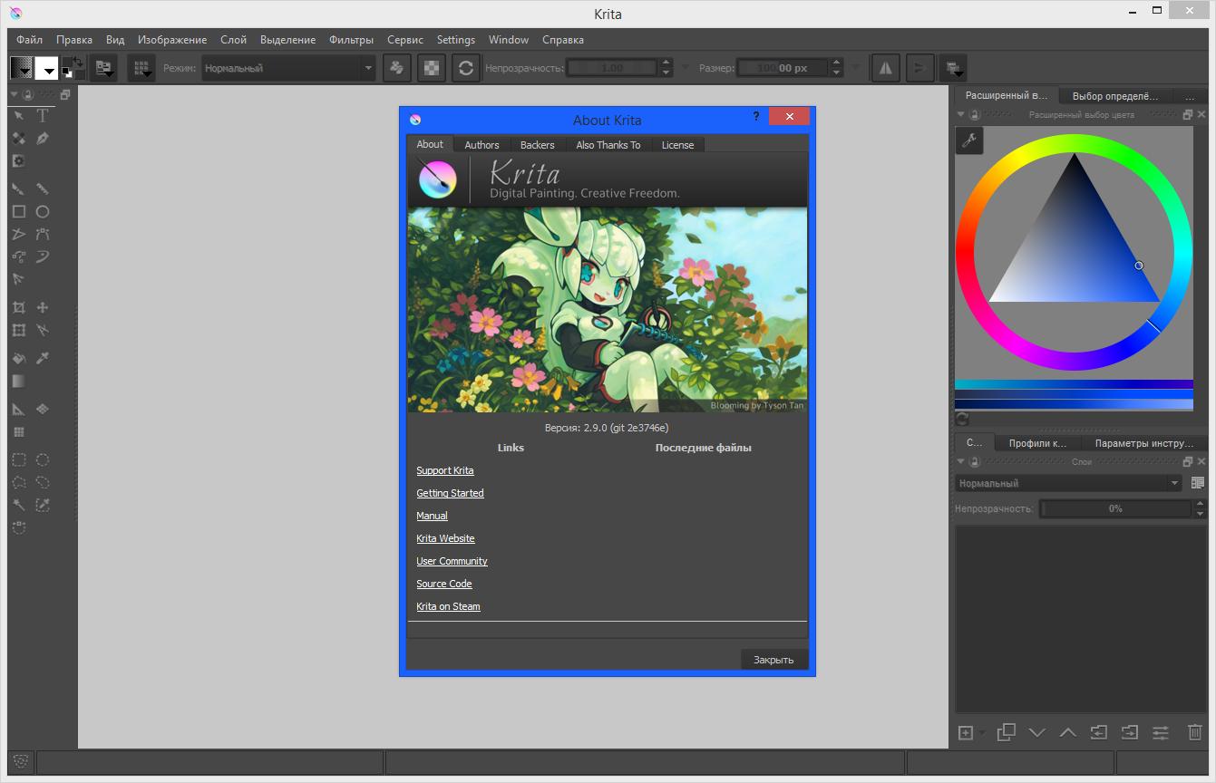The height and width of the screenshot is (783, 1216).
Task: Select the Calligraphy pen tool
Action: point(42,139)
